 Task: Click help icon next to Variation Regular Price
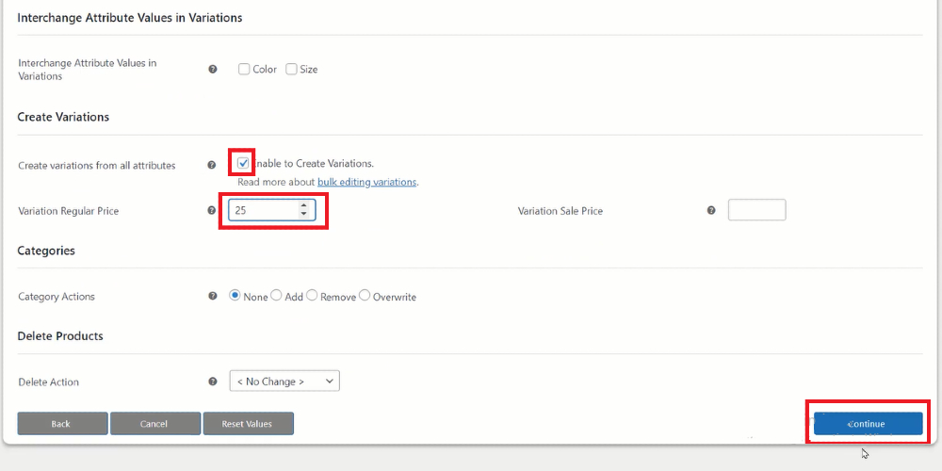pyautogui.click(x=211, y=210)
